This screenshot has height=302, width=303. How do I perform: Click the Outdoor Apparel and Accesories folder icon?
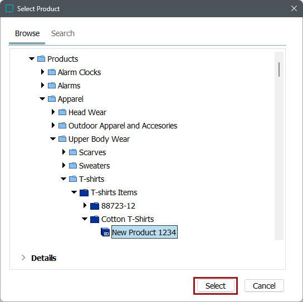[x=62, y=126]
